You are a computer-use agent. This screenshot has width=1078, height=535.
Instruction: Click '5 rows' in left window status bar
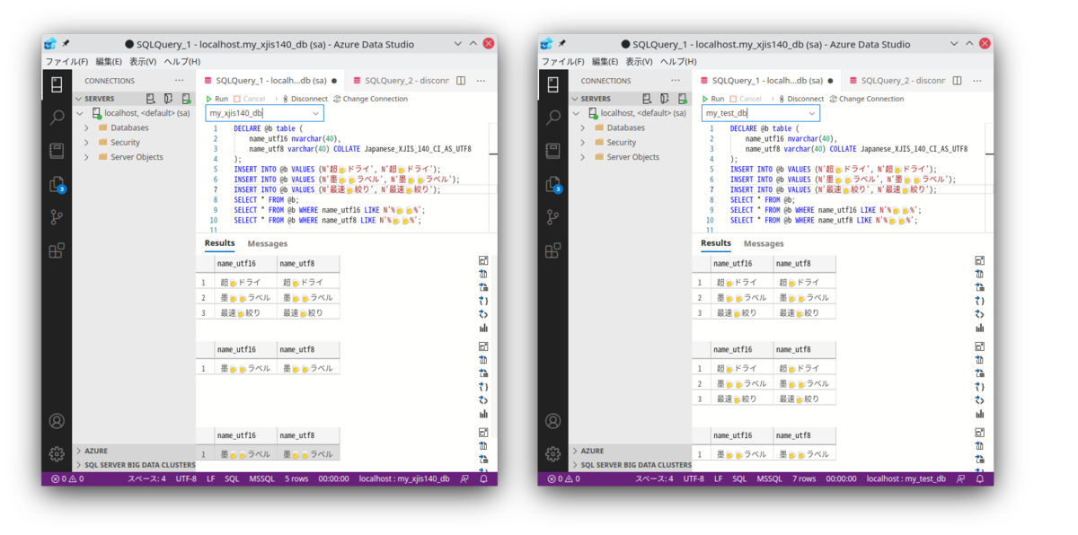pos(296,478)
